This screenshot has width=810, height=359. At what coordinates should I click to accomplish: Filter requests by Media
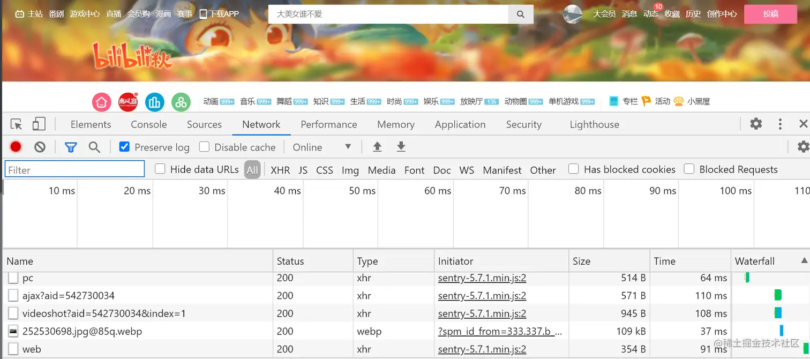381,170
